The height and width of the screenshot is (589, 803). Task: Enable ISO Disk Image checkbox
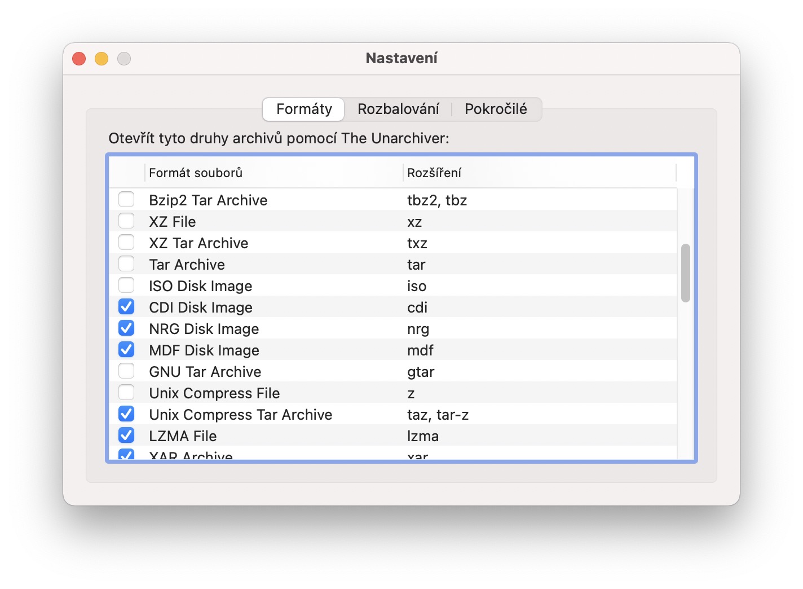[x=126, y=285]
